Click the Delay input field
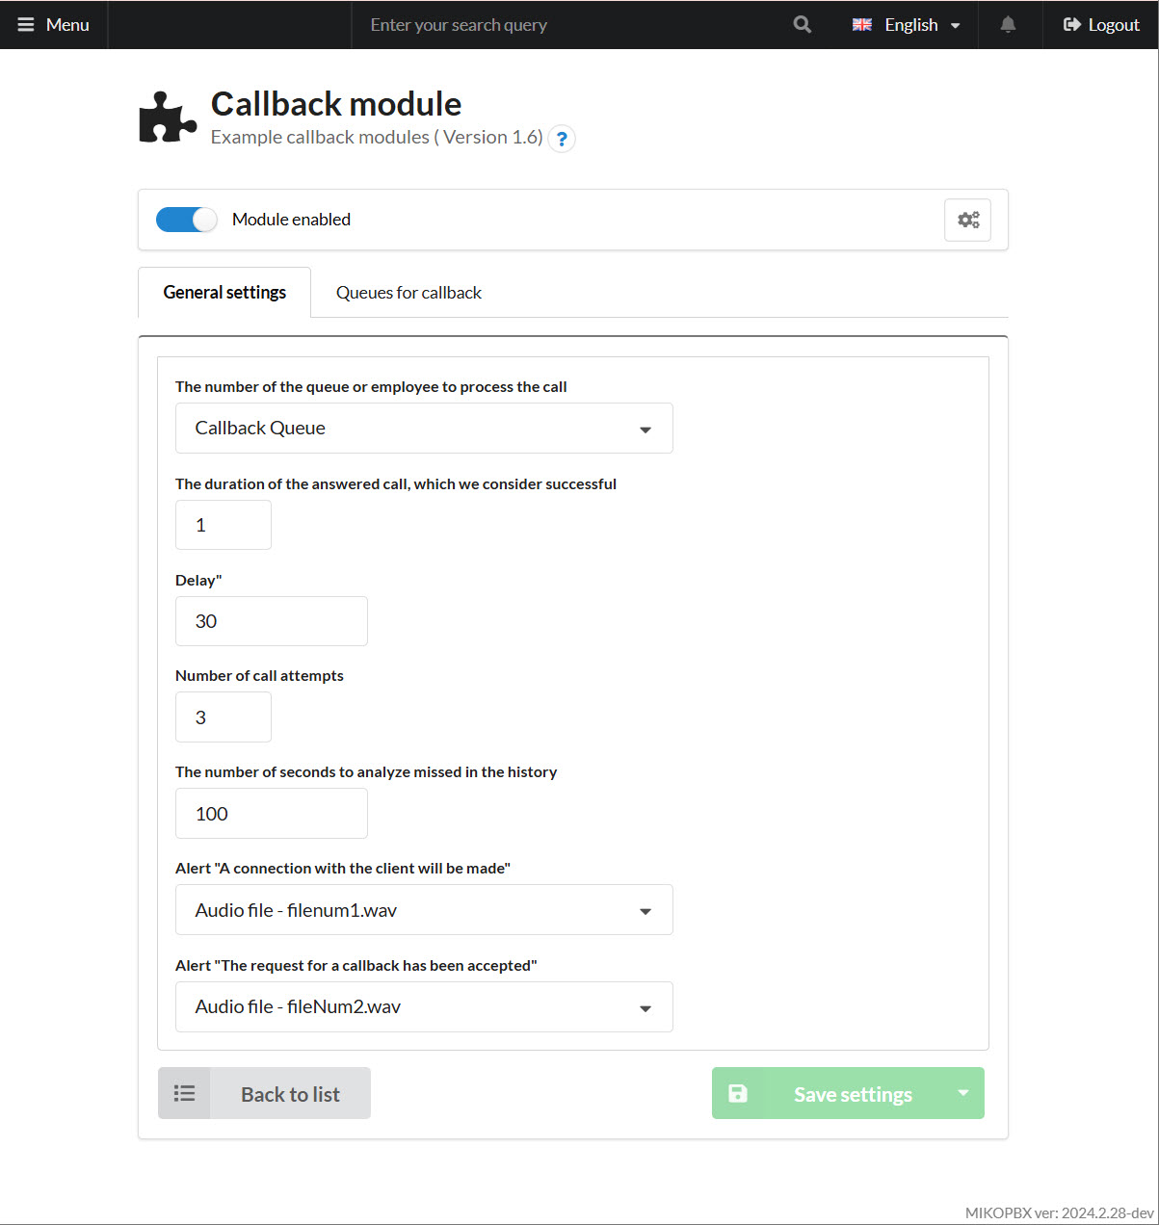 pos(271,621)
